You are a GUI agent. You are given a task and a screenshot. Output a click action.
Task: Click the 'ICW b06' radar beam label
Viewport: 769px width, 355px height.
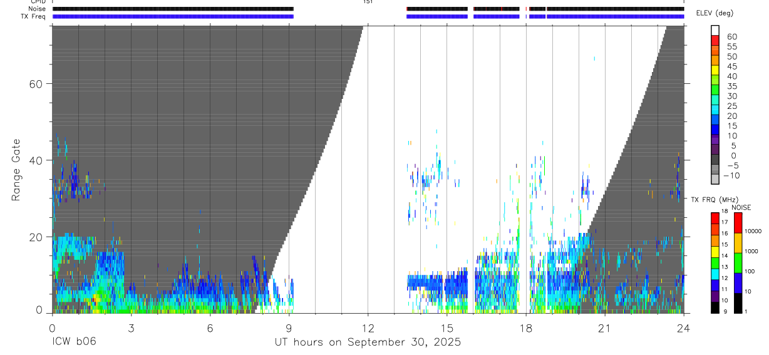(74, 342)
